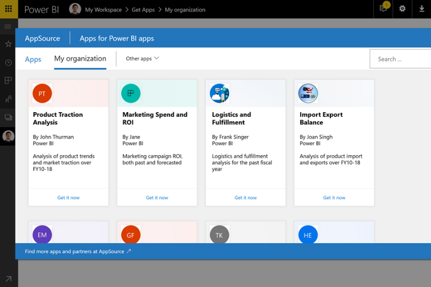431x287 pixels.
Task: Click the Search input field
Action: [400, 59]
